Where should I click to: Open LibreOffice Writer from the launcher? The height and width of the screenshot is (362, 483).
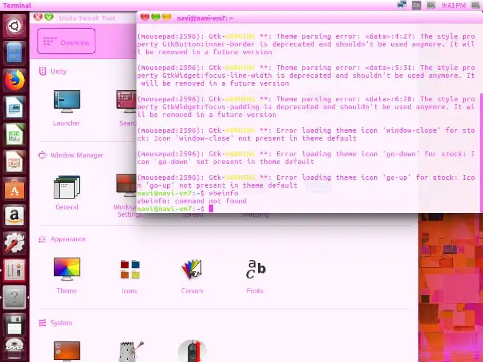(14, 107)
